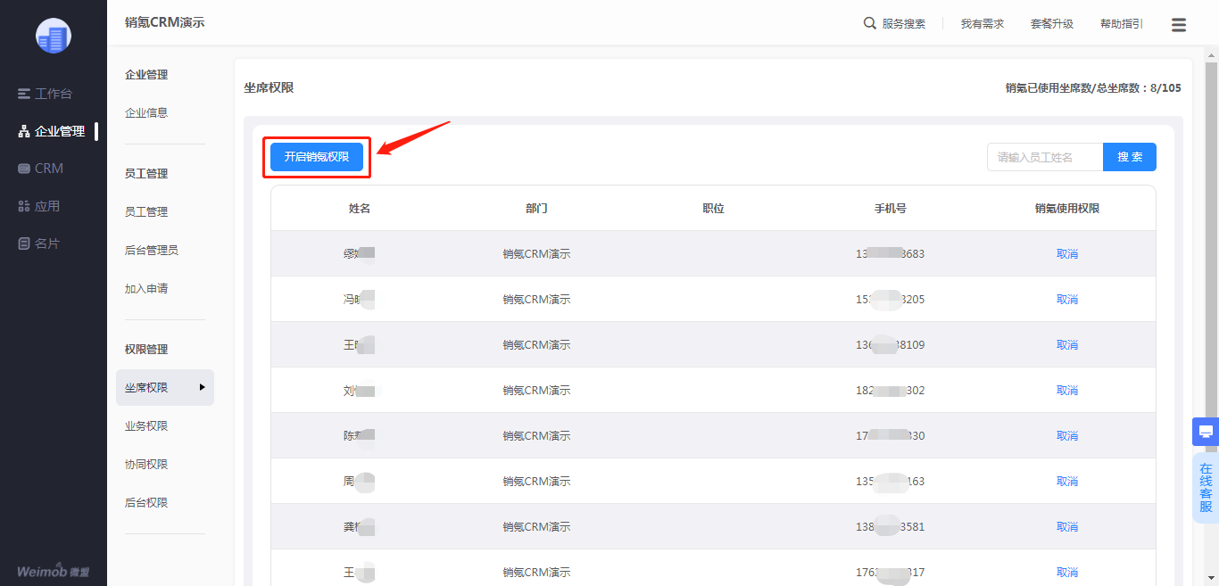
Task: Open 服务搜索 in the top bar
Action: [904, 24]
